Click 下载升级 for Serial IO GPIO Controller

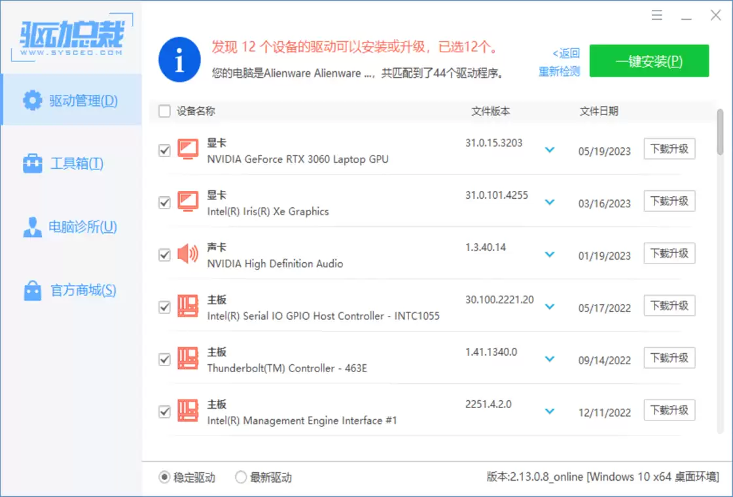[669, 305]
